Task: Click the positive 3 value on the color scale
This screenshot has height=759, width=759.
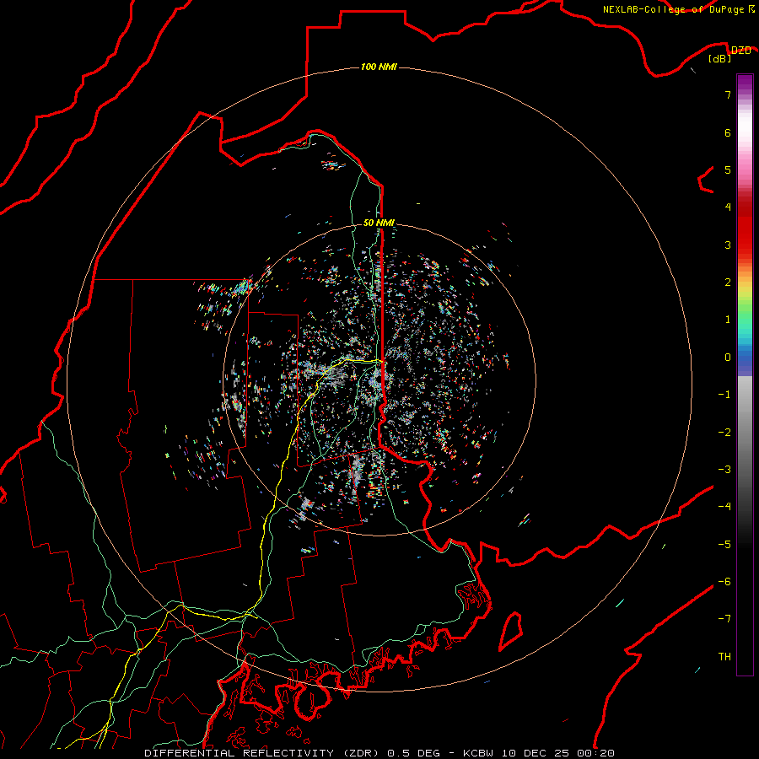Action: pos(728,245)
